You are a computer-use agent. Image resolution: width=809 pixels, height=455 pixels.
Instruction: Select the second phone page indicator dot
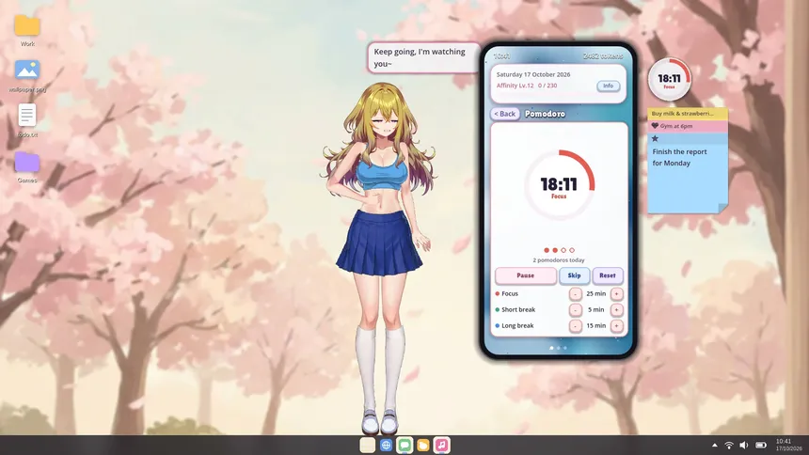tap(558, 348)
